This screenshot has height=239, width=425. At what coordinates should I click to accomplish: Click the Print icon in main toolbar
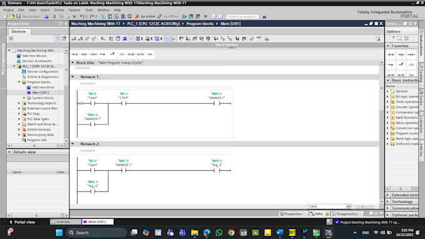pyautogui.click(x=47, y=16)
